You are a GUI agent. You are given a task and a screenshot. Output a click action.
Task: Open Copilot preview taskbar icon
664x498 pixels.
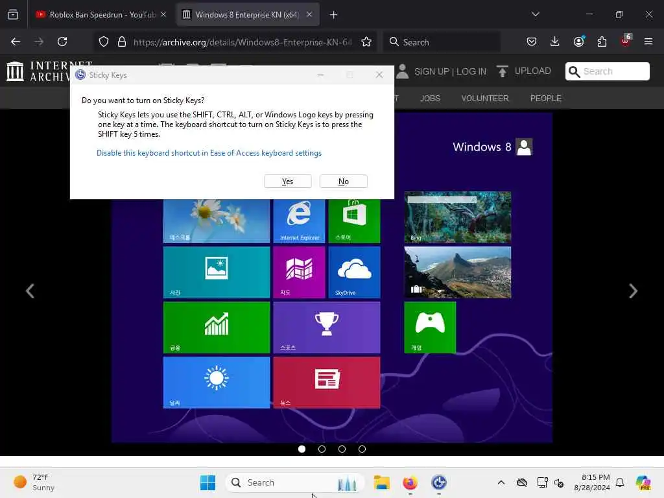pyautogui.click(x=643, y=482)
